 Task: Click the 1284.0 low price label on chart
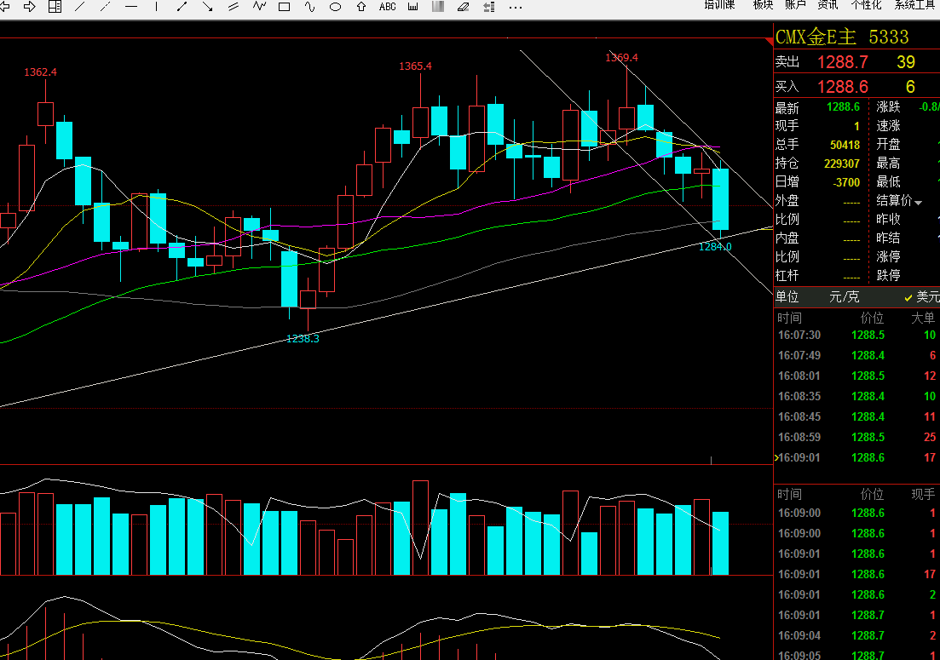click(715, 246)
